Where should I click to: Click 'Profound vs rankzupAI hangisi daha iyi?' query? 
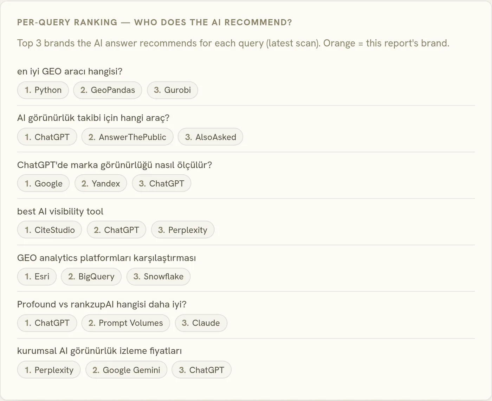coord(102,304)
